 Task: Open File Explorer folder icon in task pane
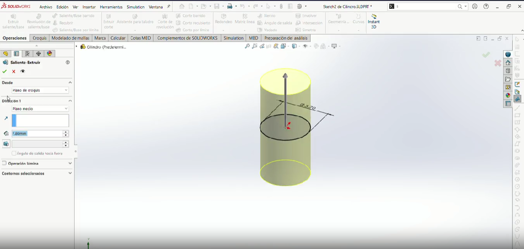pos(508,79)
